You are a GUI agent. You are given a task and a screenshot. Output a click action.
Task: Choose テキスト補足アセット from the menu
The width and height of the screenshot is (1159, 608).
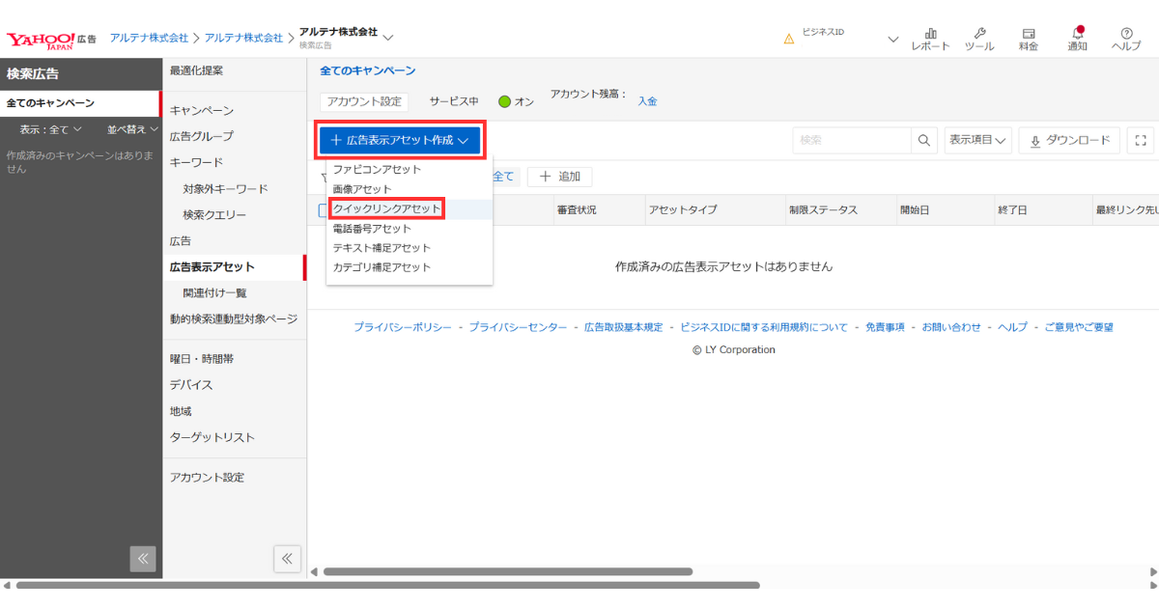[409, 248]
